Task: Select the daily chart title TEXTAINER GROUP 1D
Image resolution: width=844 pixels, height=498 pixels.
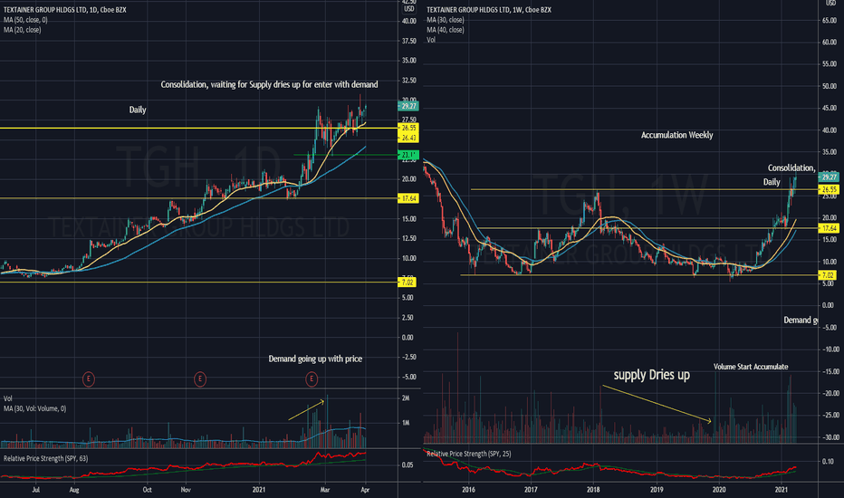Action: pyautogui.click(x=64, y=10)
